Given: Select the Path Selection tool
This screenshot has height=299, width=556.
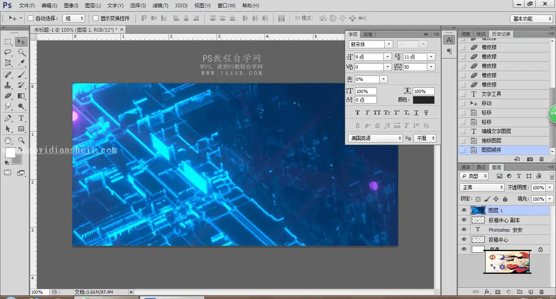Looking at the screenshot, I should pyautogui.click(x=8, y=129).
